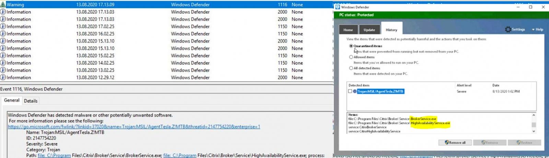The width and height of the screenshot is (549, 158).
Task: Select the Warning event row at 17.13.09
Action: (x=166, y=4)
